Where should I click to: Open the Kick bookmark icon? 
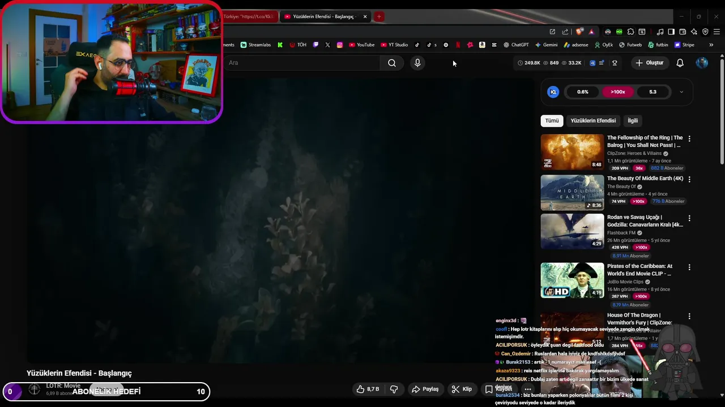pos(280,45)
